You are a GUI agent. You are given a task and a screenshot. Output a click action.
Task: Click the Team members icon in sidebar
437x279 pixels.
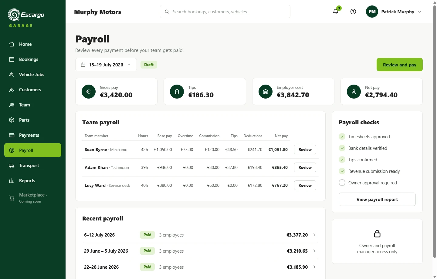point(12,105)
